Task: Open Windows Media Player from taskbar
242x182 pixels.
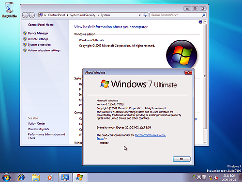Action: click(50, 178)
